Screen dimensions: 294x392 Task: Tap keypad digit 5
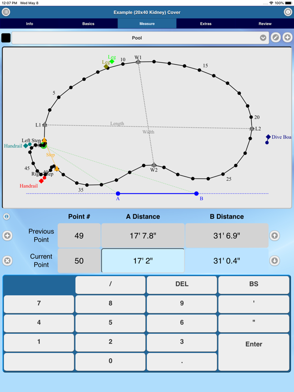pyautogui.click(x=110, y=323)
